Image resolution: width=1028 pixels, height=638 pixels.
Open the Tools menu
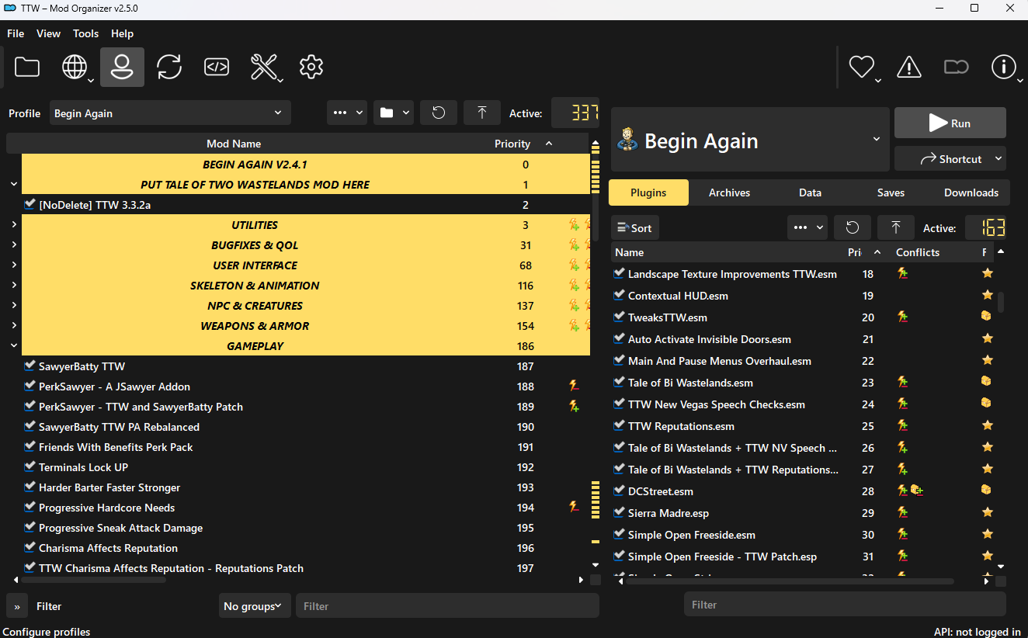[x=85, y=33]
